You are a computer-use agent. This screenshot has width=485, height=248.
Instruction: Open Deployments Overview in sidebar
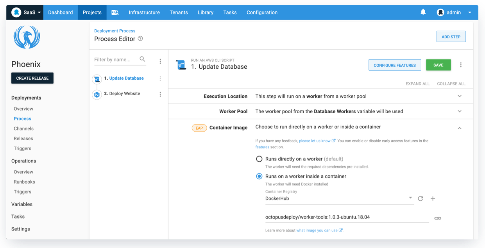pyautogui.click(x=23, y=109)
